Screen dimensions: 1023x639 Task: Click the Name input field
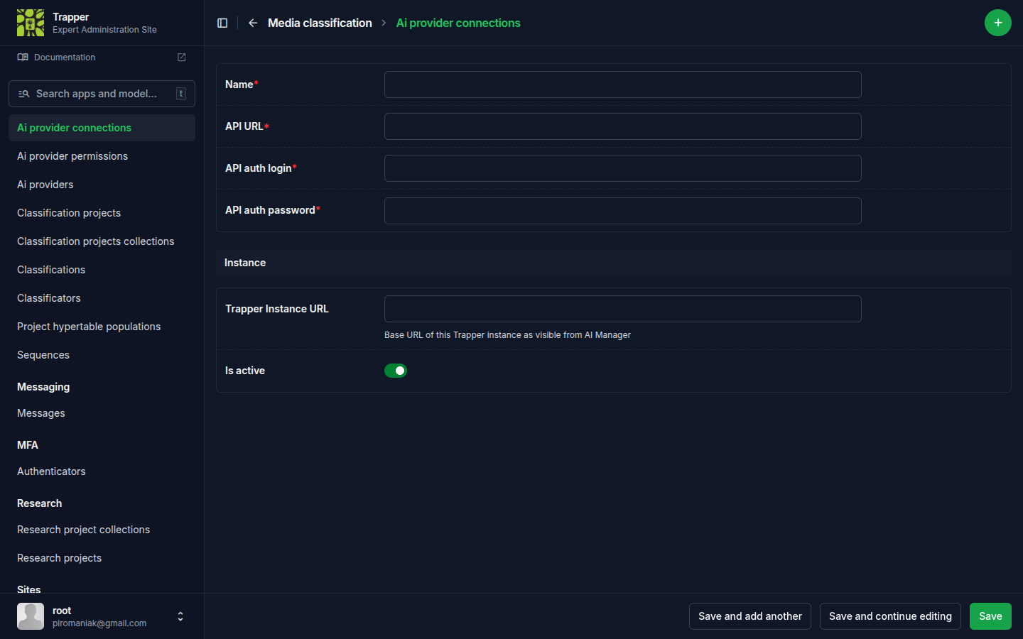(623, 84)
